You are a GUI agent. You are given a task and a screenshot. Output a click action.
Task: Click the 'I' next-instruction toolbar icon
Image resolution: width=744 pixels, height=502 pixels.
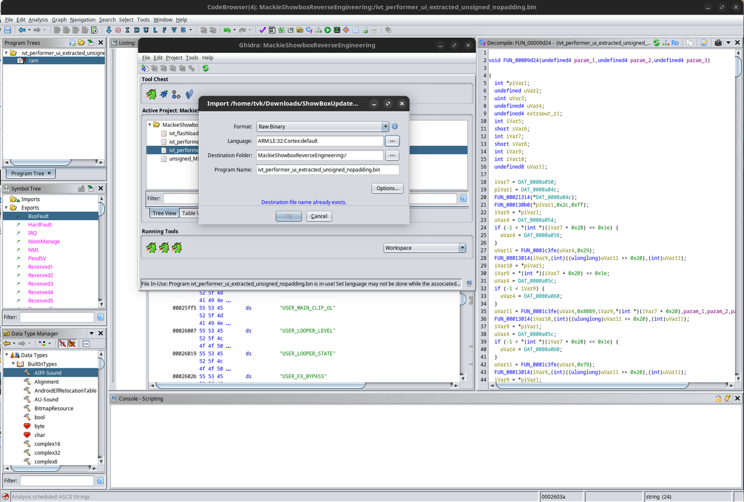pyautogui.click(x=127, y=30)
